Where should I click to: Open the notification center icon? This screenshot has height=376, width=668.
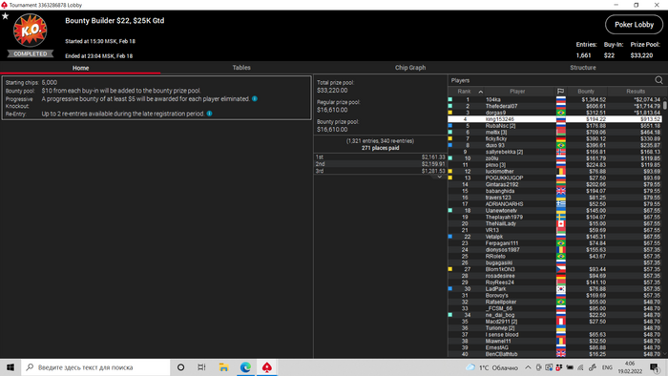pyautogui.click(x=655, y=367)
